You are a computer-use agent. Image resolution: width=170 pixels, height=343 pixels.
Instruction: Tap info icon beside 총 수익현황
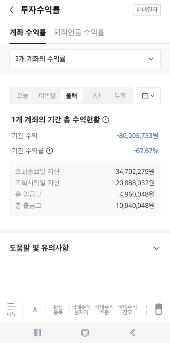[x=106, y=120]
